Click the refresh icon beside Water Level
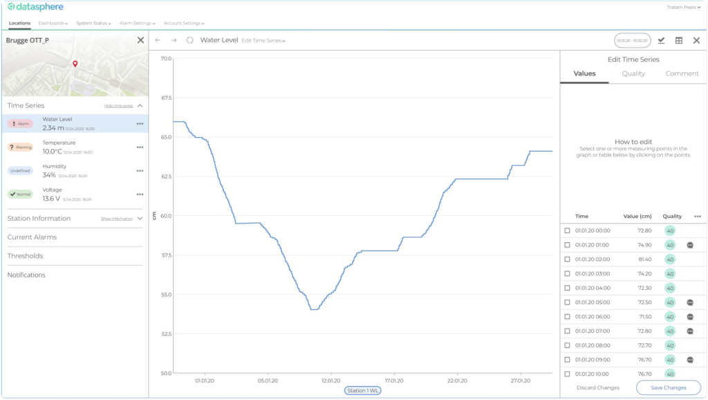The image size is (708, 400). click(x=190, y=40)
